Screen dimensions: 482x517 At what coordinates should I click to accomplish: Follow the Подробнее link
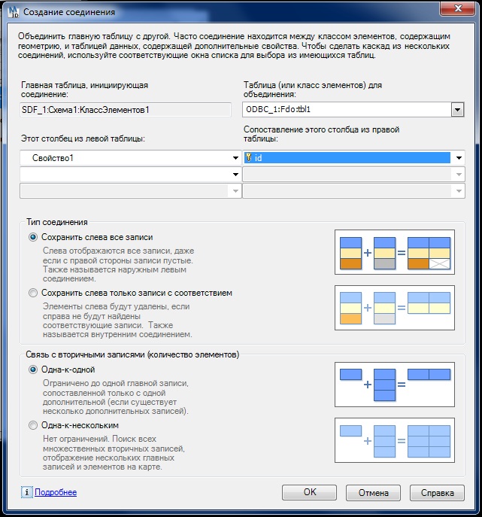[x=56, y=492]
